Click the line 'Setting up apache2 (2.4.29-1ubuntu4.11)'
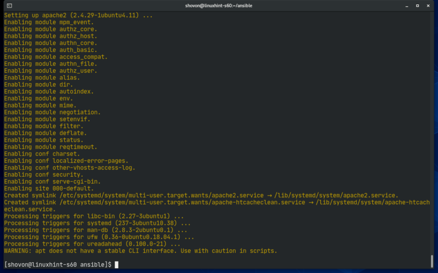438x273 pixels. tap(78, 15)
